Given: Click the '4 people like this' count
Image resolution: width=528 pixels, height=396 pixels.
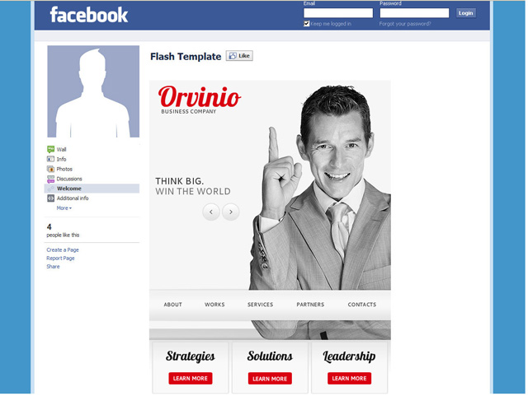Looking at the screenshot, I should coord(63,231).
